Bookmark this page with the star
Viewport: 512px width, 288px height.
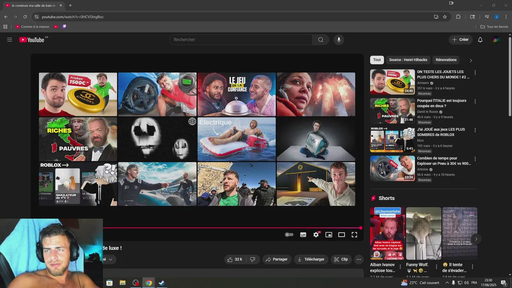coord(445,17)
